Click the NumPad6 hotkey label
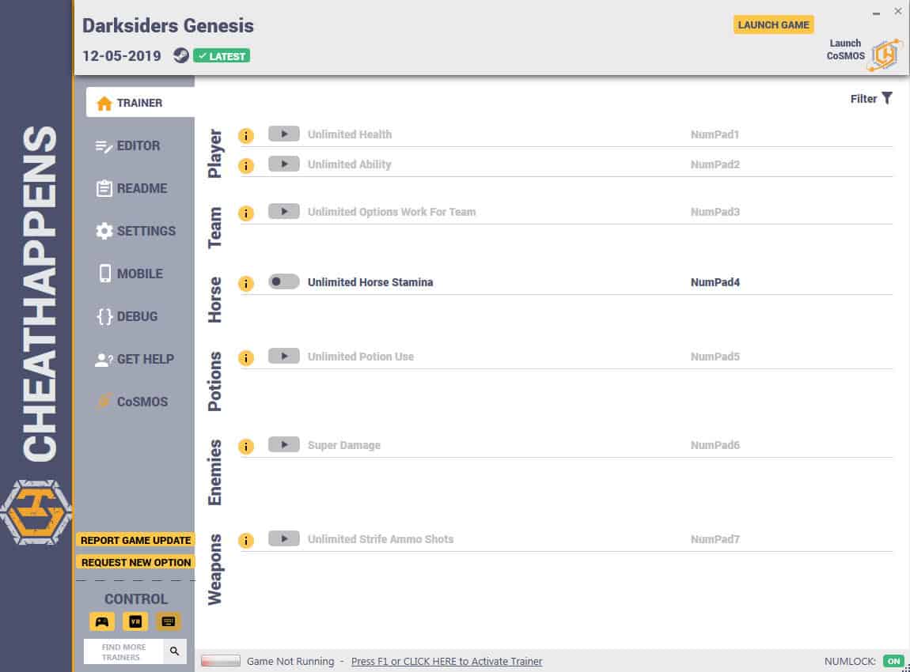This screenshot has height=672, width=910. click(x=715, y=445)
